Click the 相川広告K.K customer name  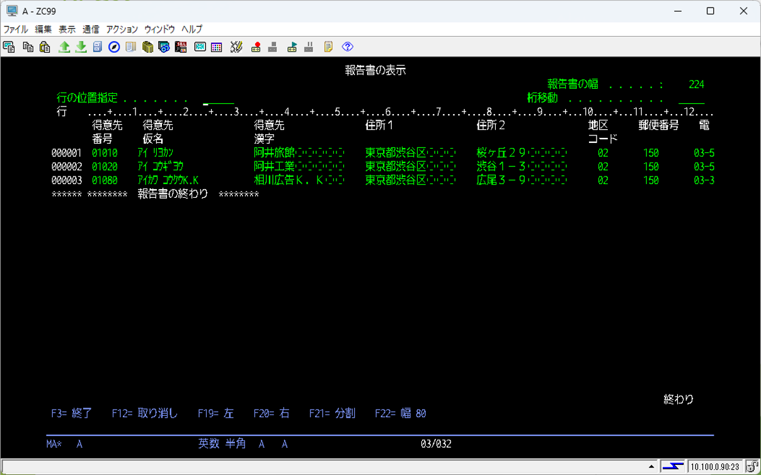[x=289, y=180]
